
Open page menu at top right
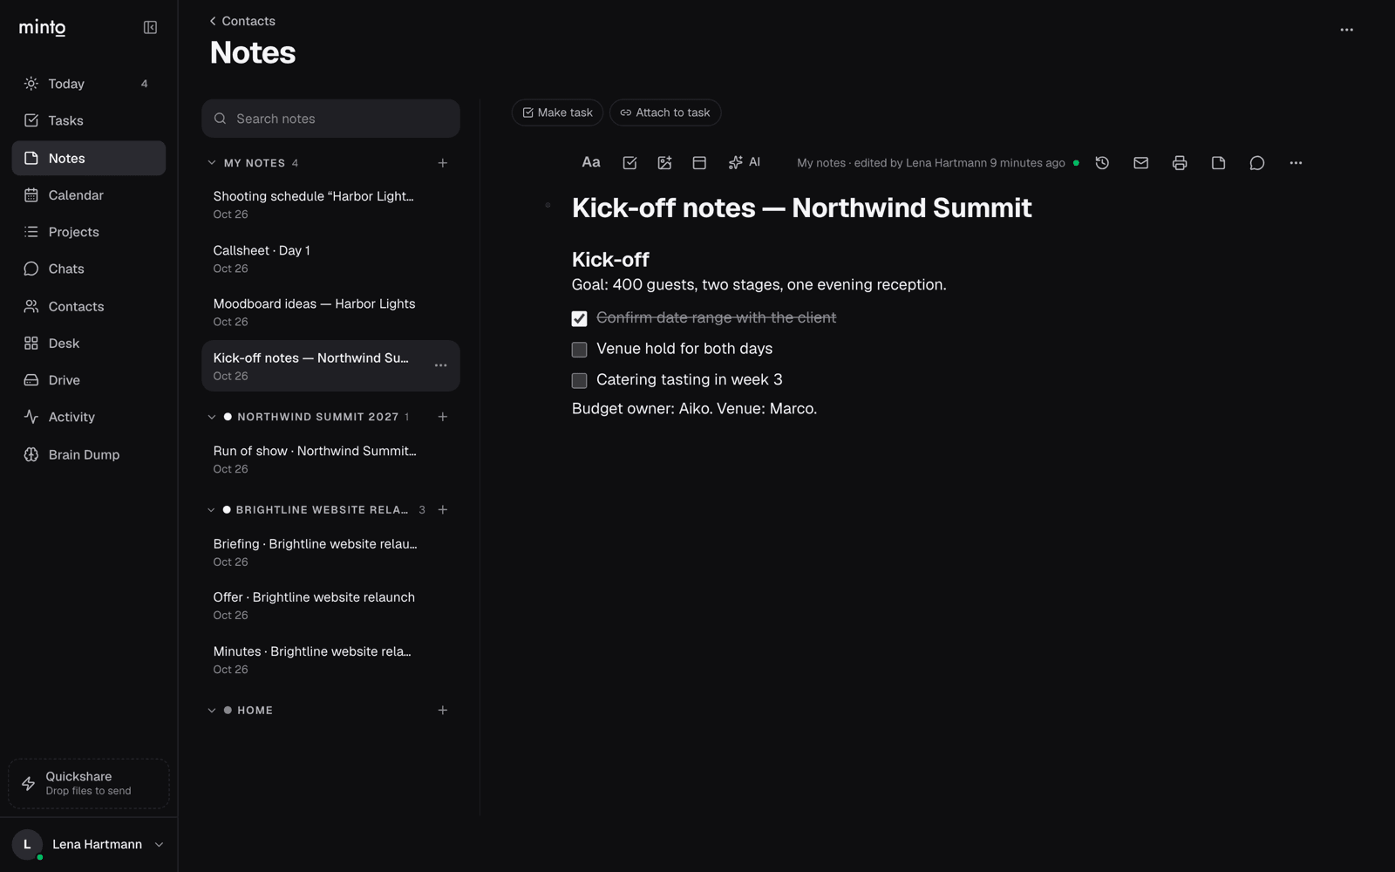(x=1346, y=30)
